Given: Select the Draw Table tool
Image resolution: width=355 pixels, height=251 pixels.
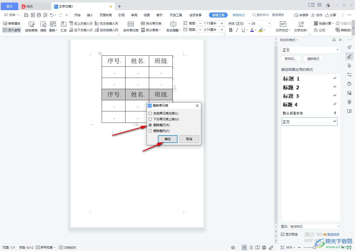Looking at the screenshot, I should [31, 27].
